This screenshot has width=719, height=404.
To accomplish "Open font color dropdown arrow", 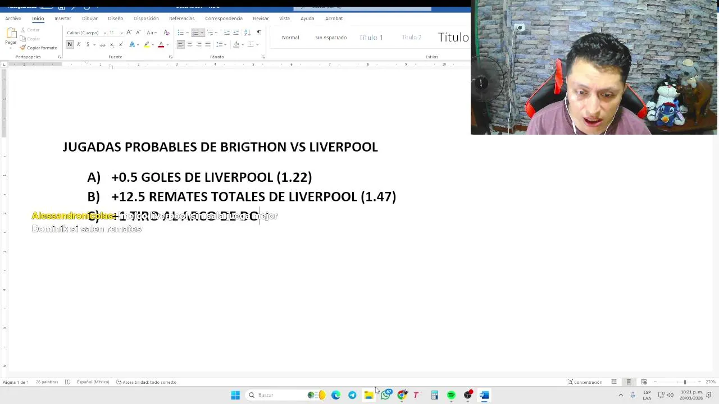I will (167, 44).
